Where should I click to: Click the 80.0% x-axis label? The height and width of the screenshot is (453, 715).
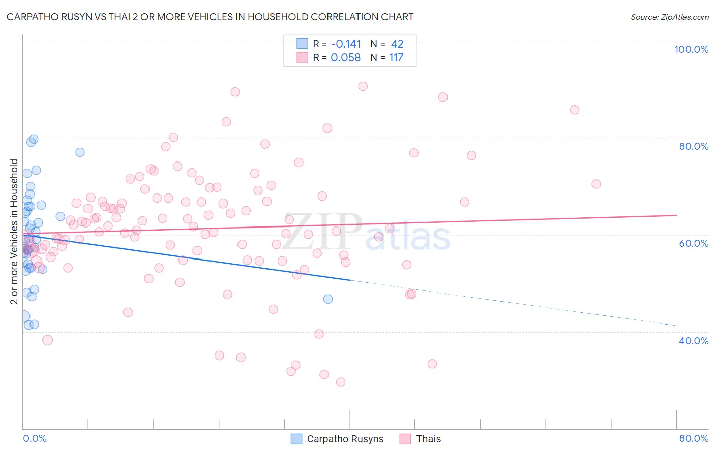694,438
